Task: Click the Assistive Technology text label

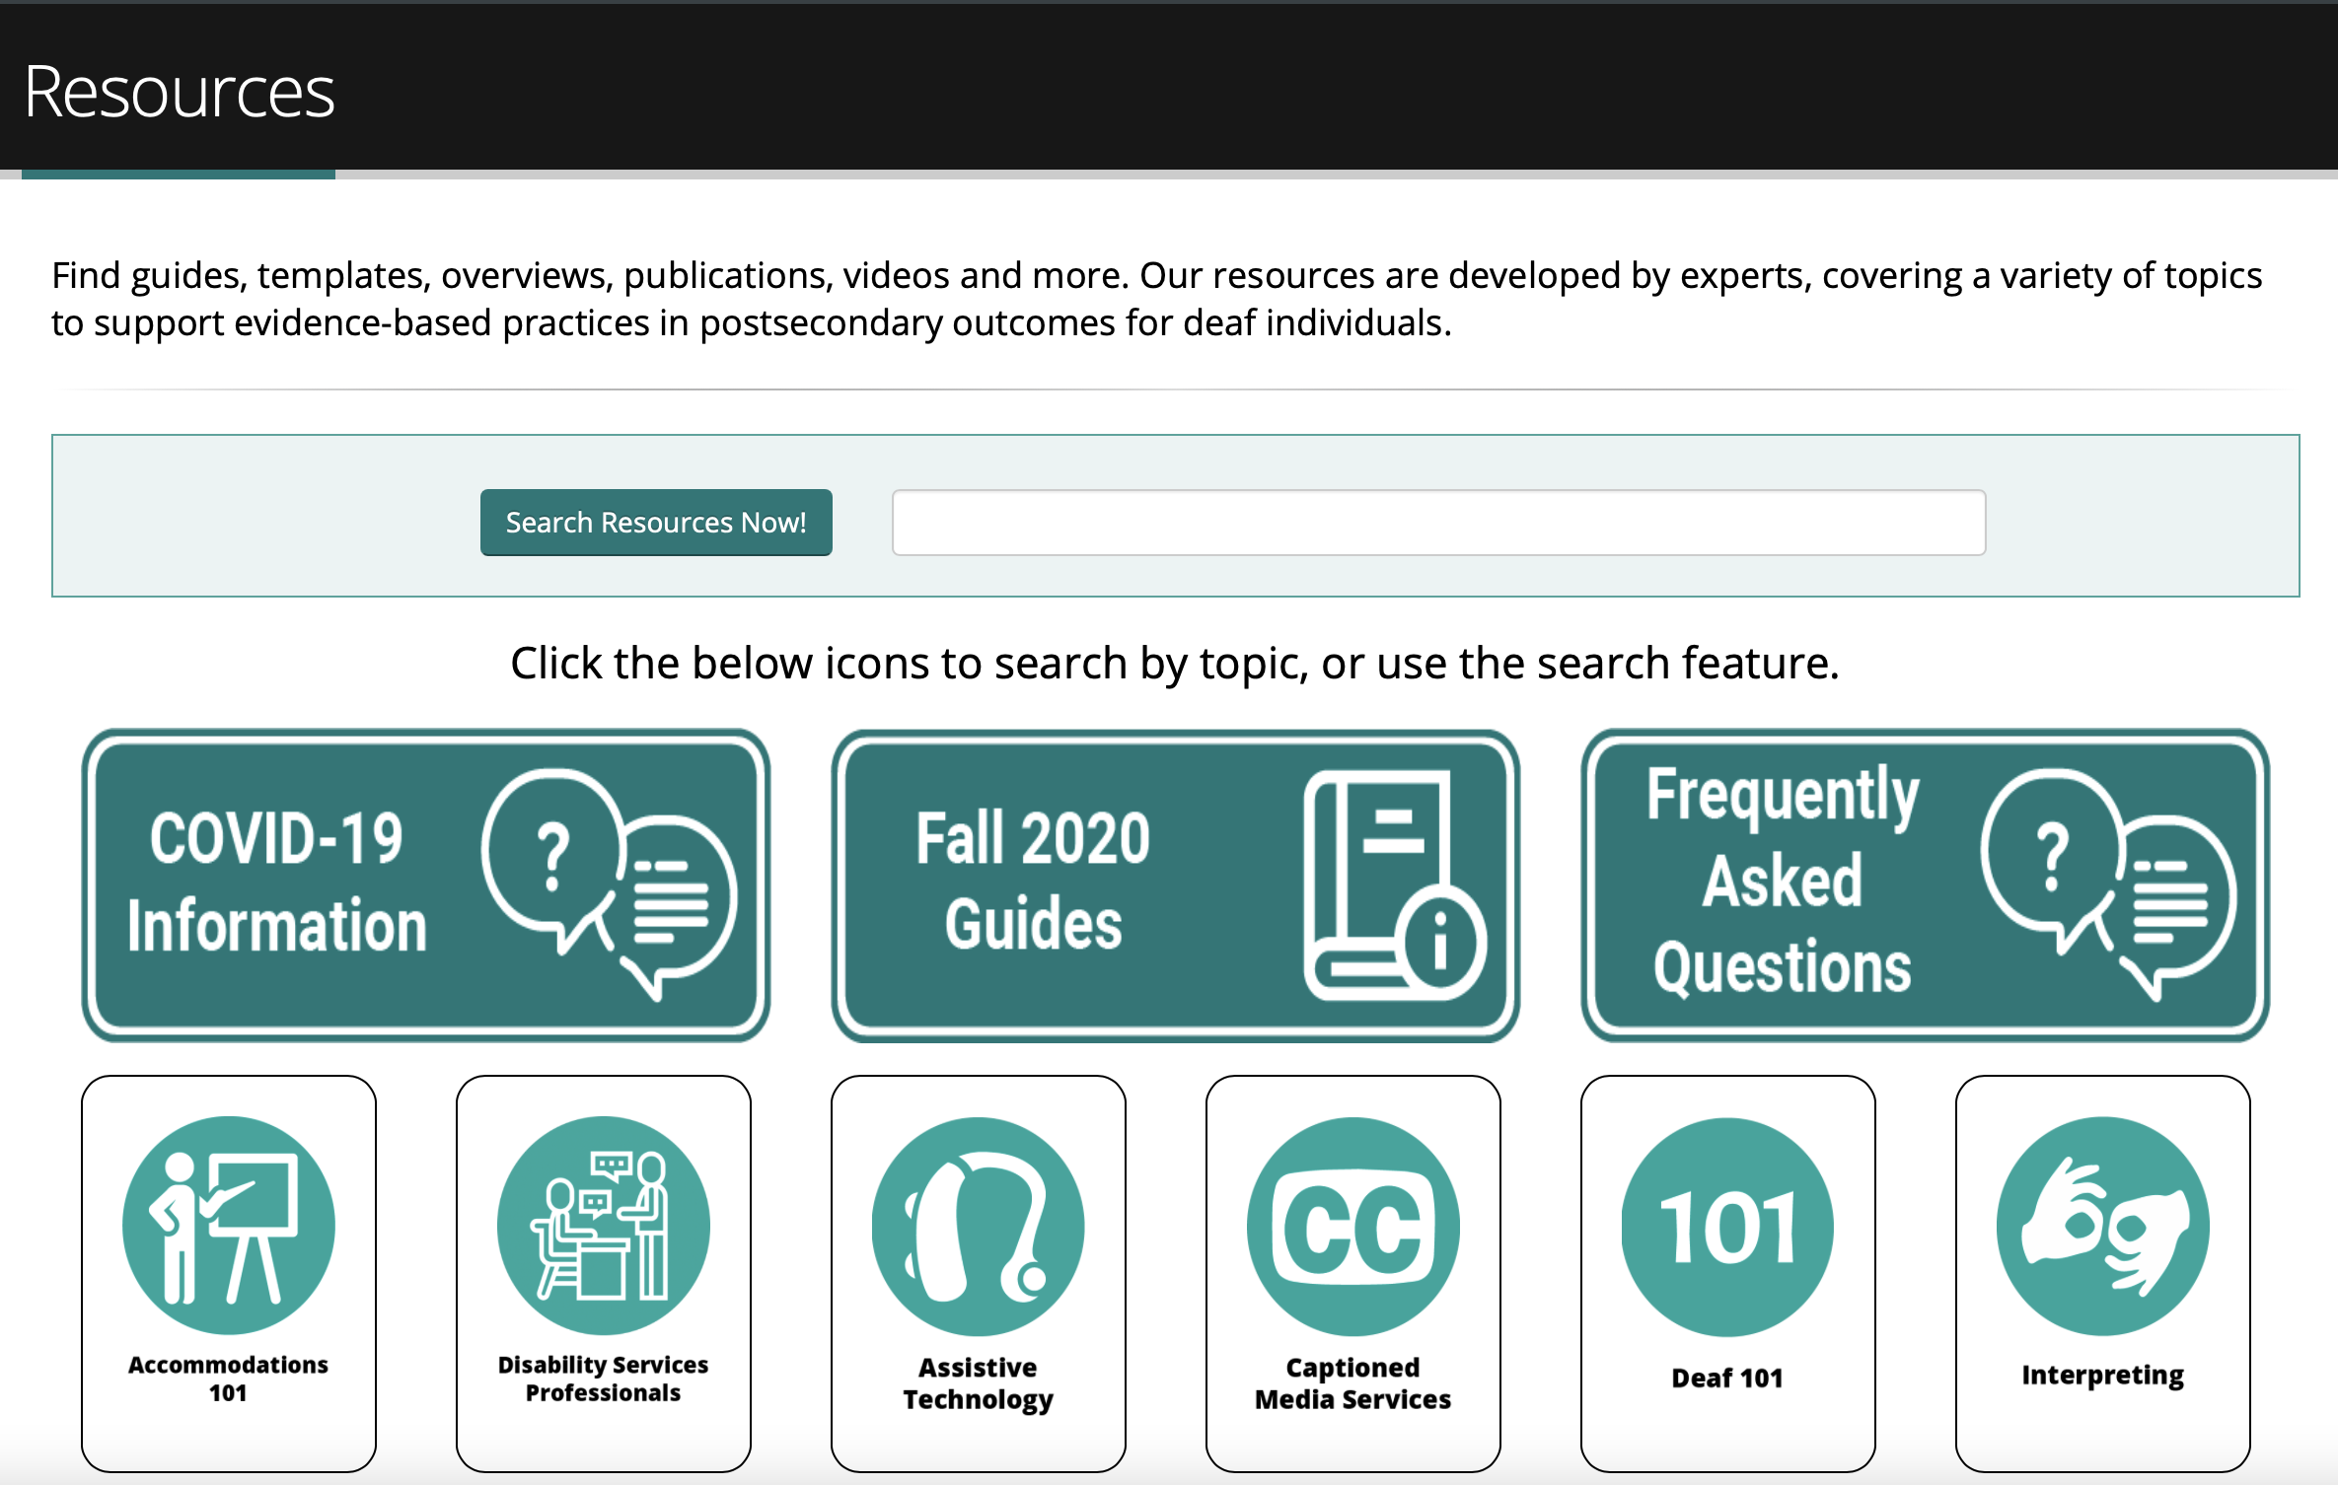Action: [978, 1382]
